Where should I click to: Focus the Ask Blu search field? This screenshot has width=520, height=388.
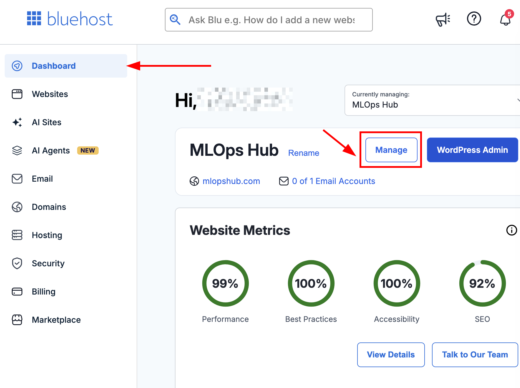pyautogui.click(x=269, y=20)
